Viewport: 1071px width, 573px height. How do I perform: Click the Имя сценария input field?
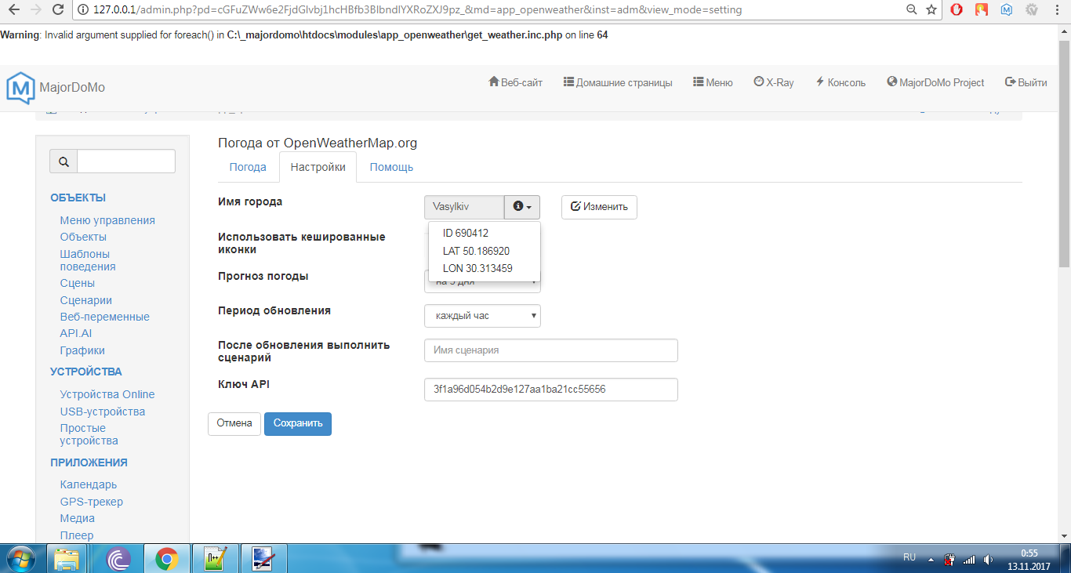tap(550, 350)
